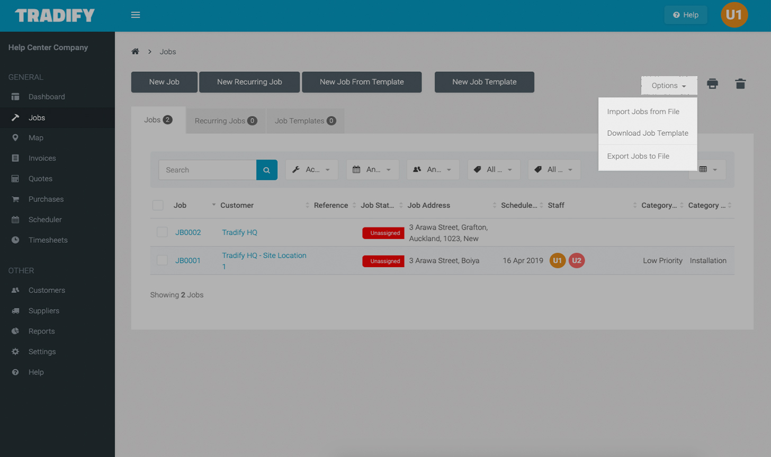Click the trash bin icon
Viewport: 771px width, 457px height.
coord(740,84)
